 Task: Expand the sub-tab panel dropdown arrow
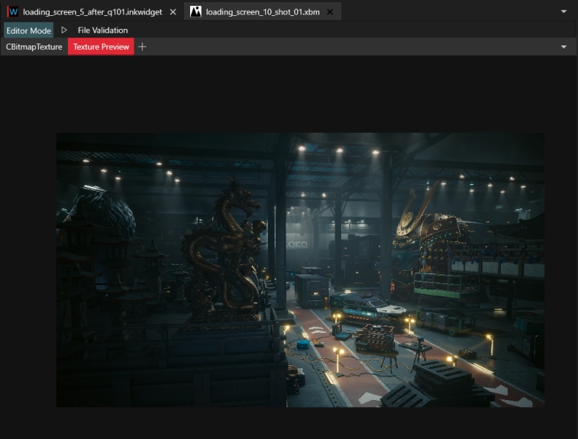564,47
